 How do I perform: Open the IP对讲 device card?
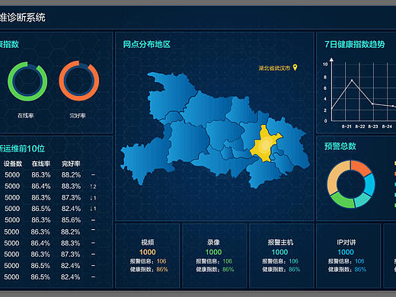pyautogui.click(x=348, y=256)
